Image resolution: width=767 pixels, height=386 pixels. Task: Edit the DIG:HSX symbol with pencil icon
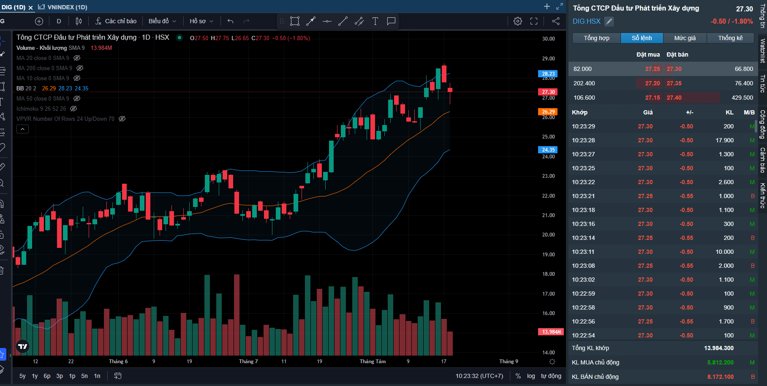click(609, 22)
